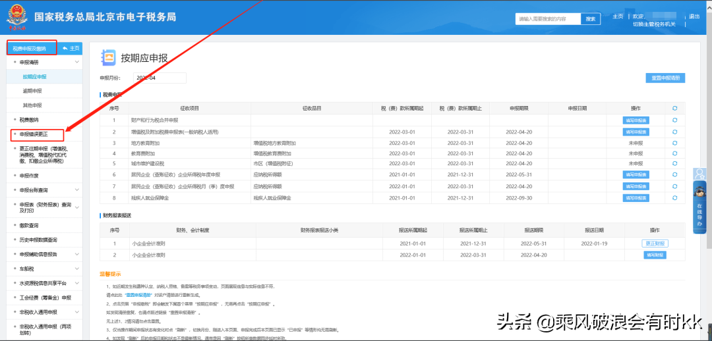
Task: Select the 税费申报及缴纳 tab
Action: coord(32,48)
